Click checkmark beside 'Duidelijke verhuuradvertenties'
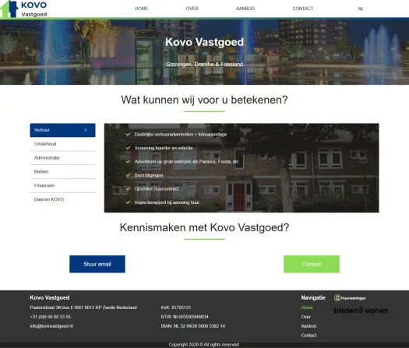 [128, 134]
